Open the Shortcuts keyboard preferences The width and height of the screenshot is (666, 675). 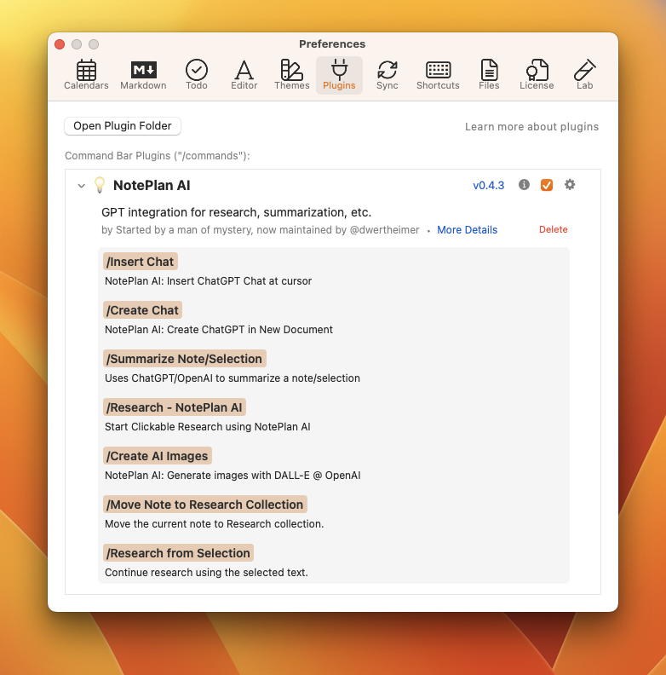tap(438, 75)
